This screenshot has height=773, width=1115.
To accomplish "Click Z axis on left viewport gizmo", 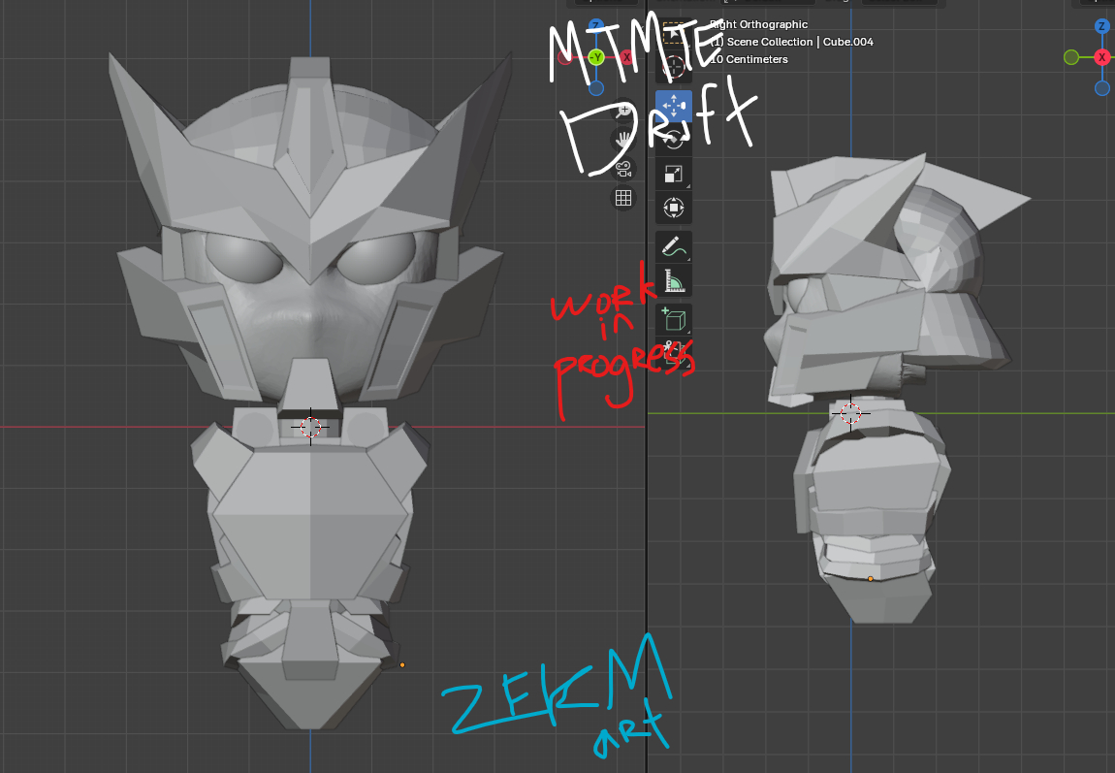I will (596, 26).
